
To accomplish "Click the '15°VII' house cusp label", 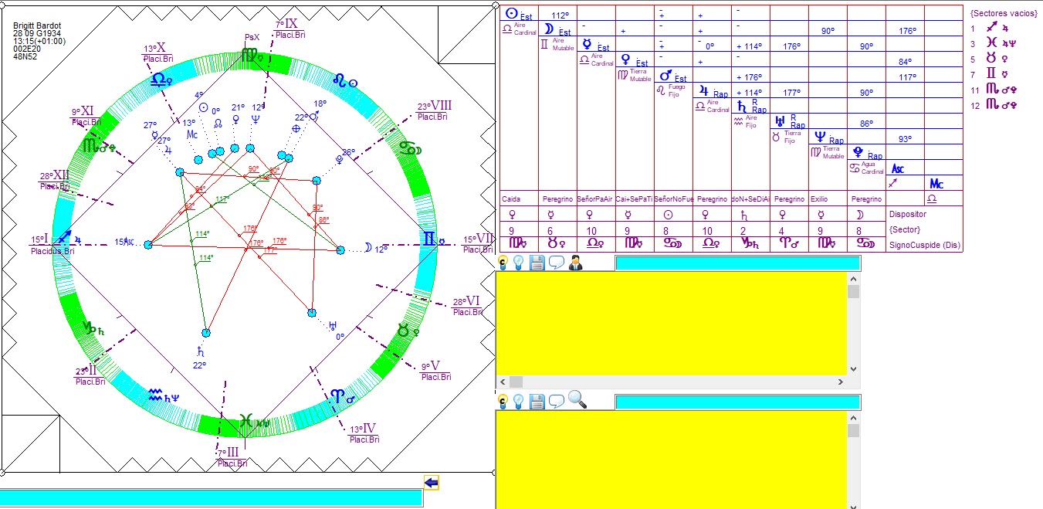I will tap(478, 239).
